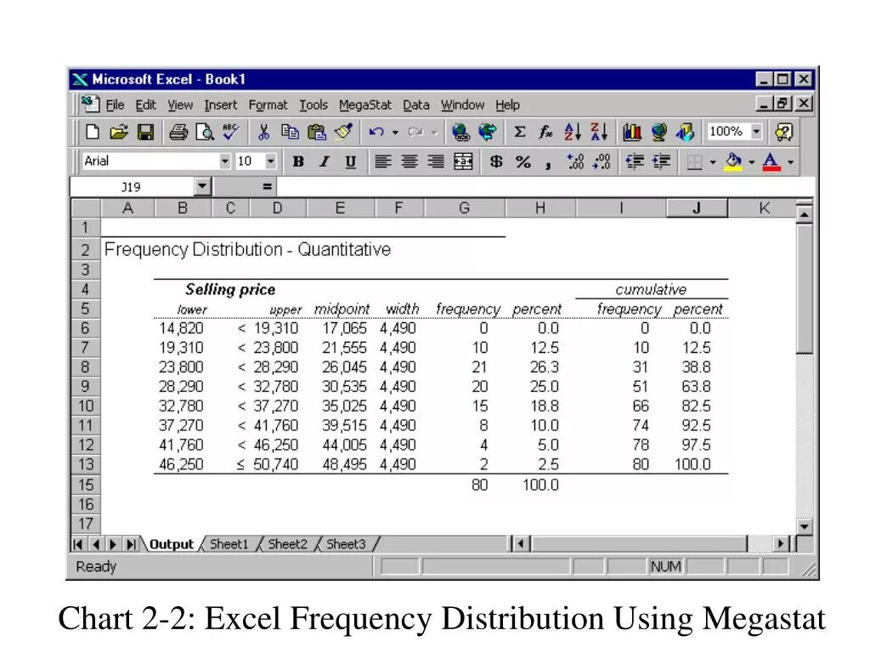This screenshot has width=870, height=653.
Task: Expand the Borders dropdown arrow
Action: pos(713,162)
